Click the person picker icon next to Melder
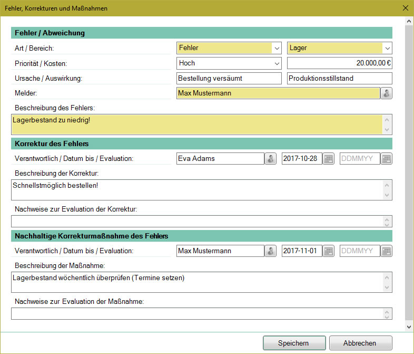The height and width of the screenshot is (354, 414). coord(387,93)
